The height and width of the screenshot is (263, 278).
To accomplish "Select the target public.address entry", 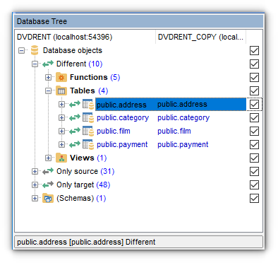I will click(182, 104).
